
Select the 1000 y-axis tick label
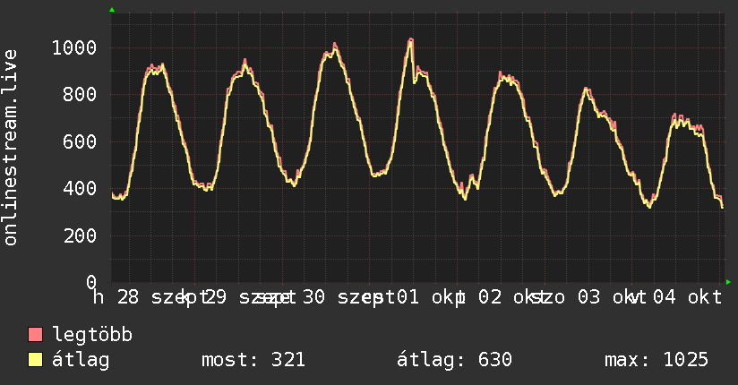point(74,47)
